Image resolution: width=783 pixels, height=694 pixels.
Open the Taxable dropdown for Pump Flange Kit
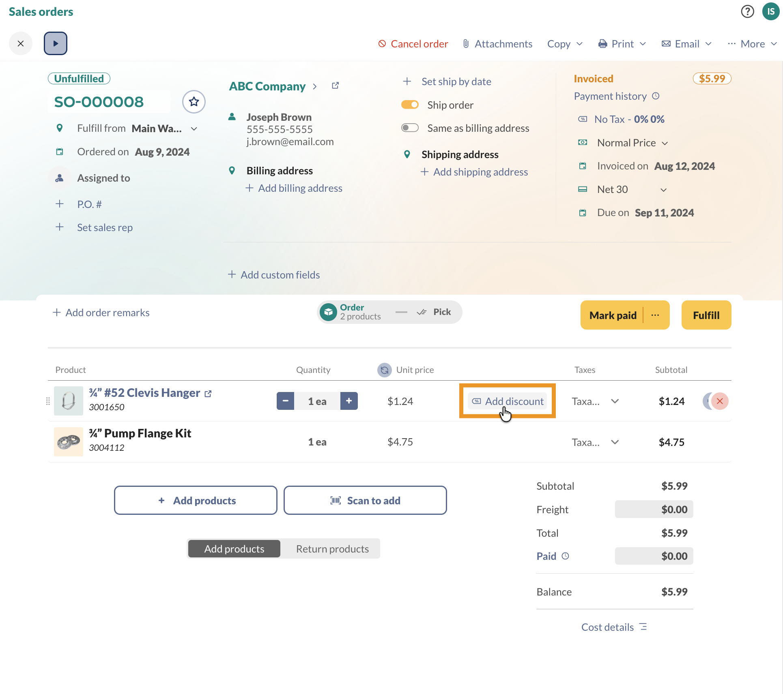coord(615,442)
